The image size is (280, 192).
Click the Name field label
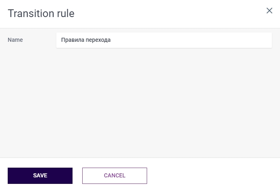pyautogui.click(x=15, y=40)
